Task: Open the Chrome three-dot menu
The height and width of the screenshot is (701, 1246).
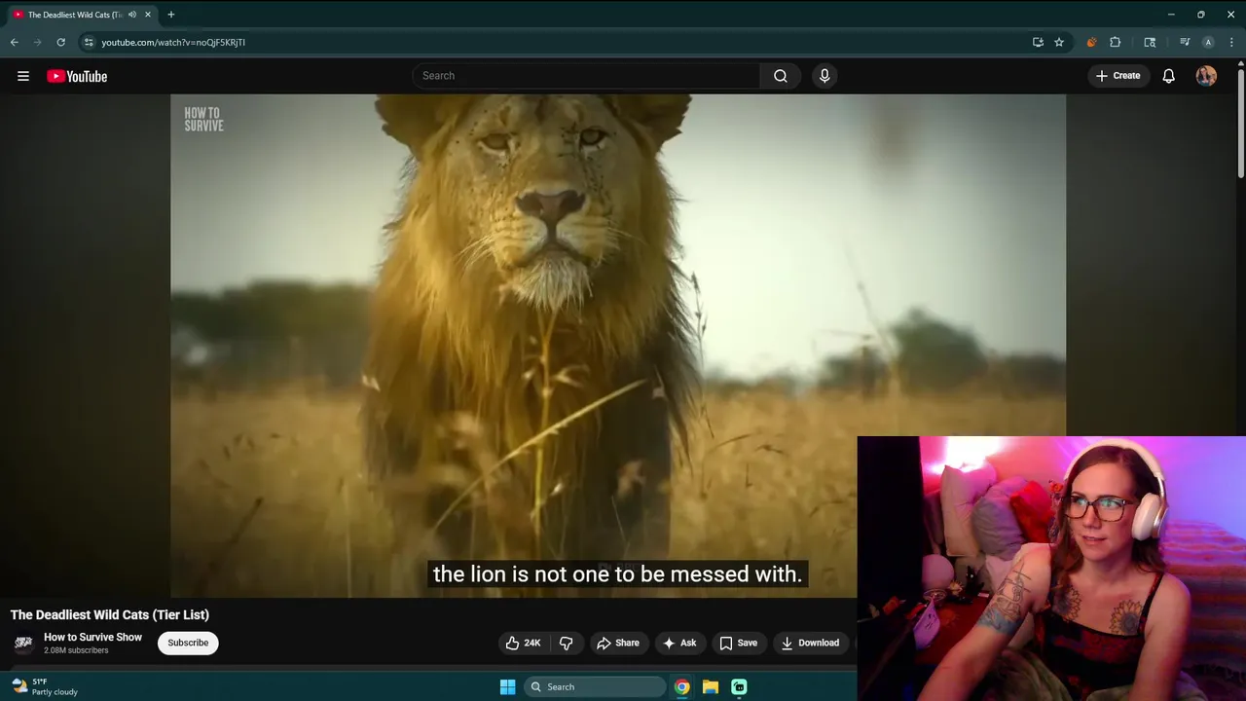Action: 1231,42
